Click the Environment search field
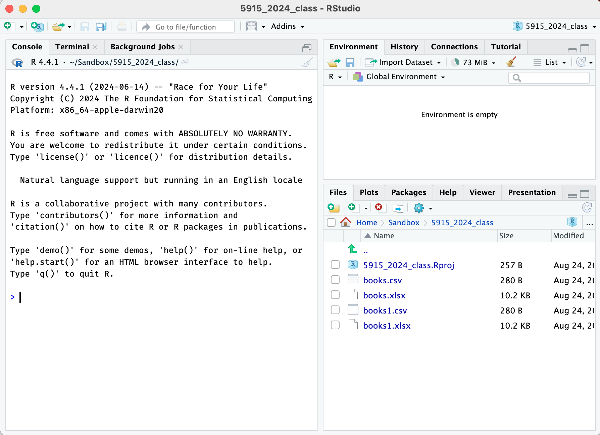 pos(549,78)
